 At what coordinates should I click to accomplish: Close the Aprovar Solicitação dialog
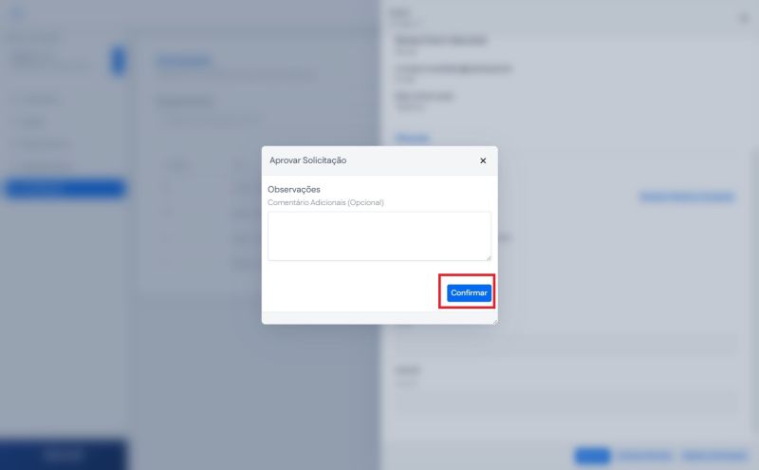(483, 160)
